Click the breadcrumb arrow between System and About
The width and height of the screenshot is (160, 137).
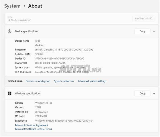click(x=24, y=6)
